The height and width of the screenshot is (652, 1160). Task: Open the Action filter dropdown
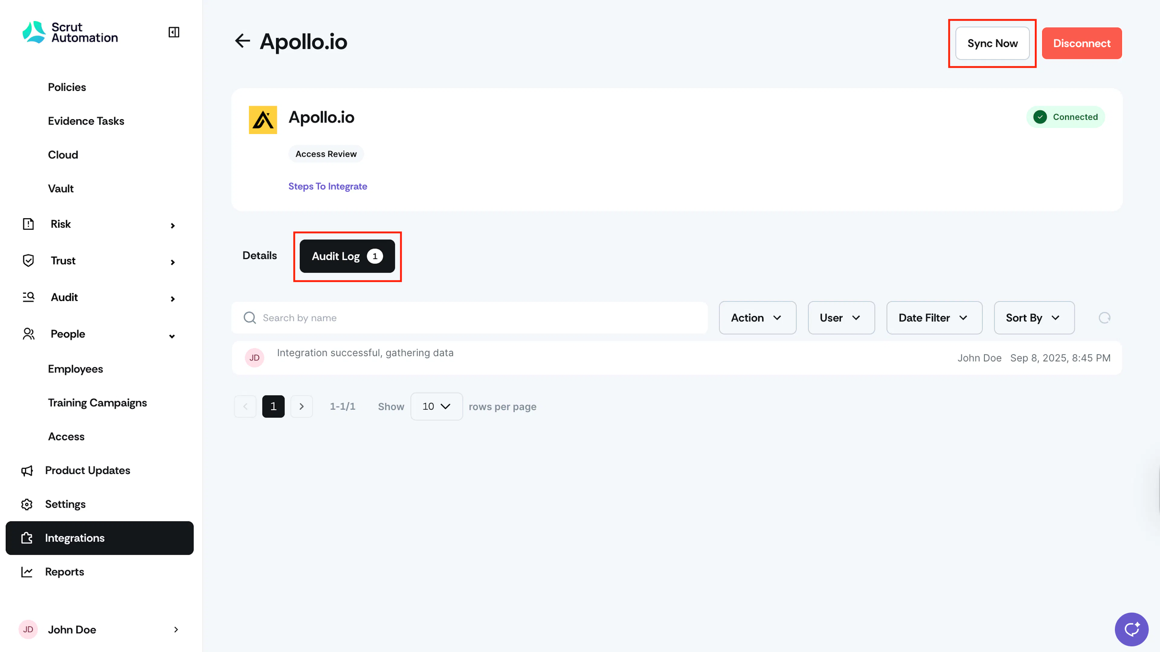click(x=757, y=318)
